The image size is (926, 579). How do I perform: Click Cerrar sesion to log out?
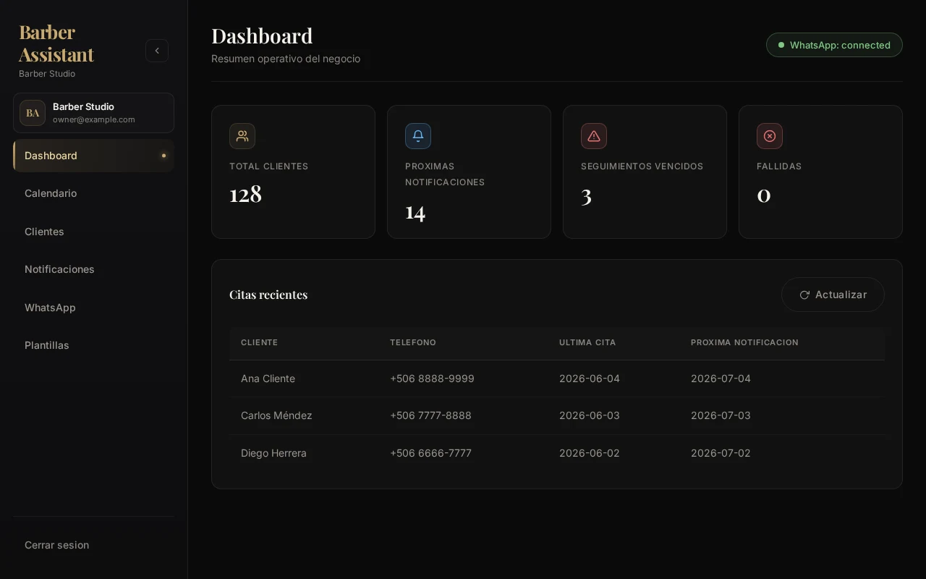(x=93, y=545)
